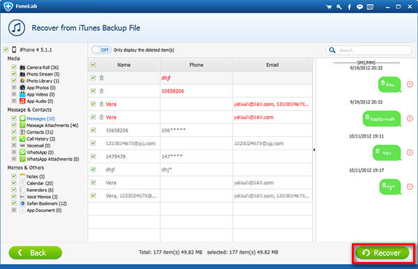418x269 pixels.
Task: Uncheck the row checkbox for 1479478
Action: (93, 156)
